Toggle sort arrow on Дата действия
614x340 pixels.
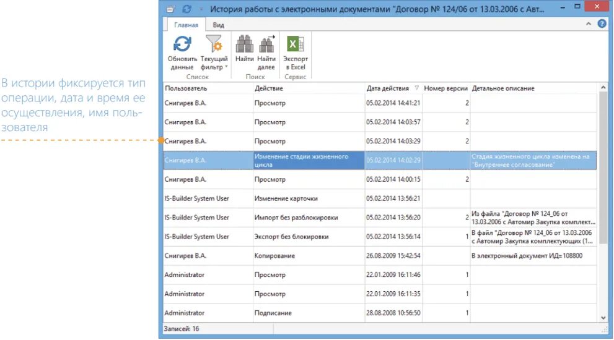pos(416,88)
